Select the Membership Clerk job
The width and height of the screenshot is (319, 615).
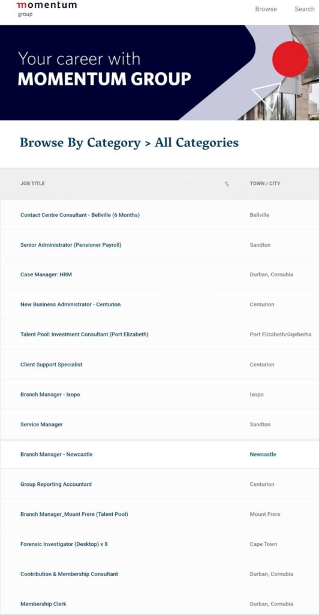point(43,604)
